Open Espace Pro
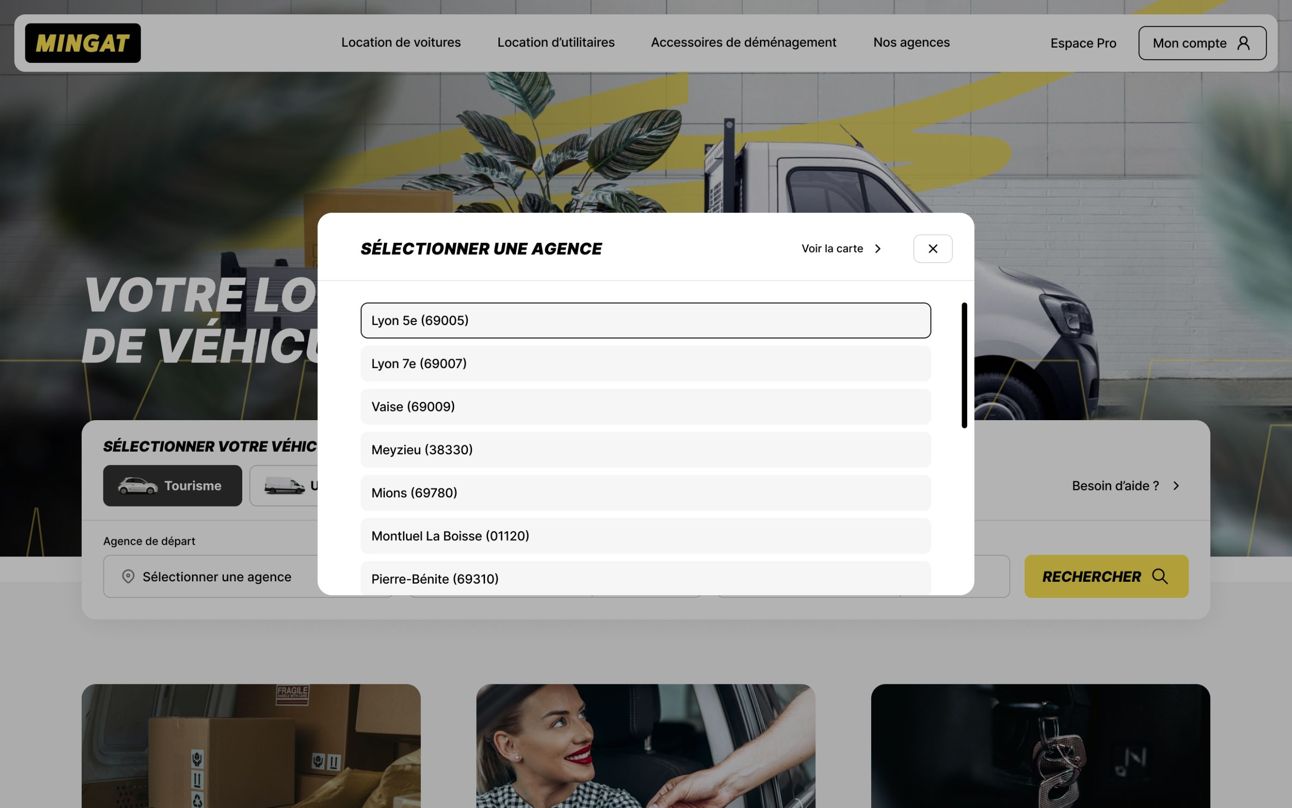The image size is (1292, 808). 1083,43
